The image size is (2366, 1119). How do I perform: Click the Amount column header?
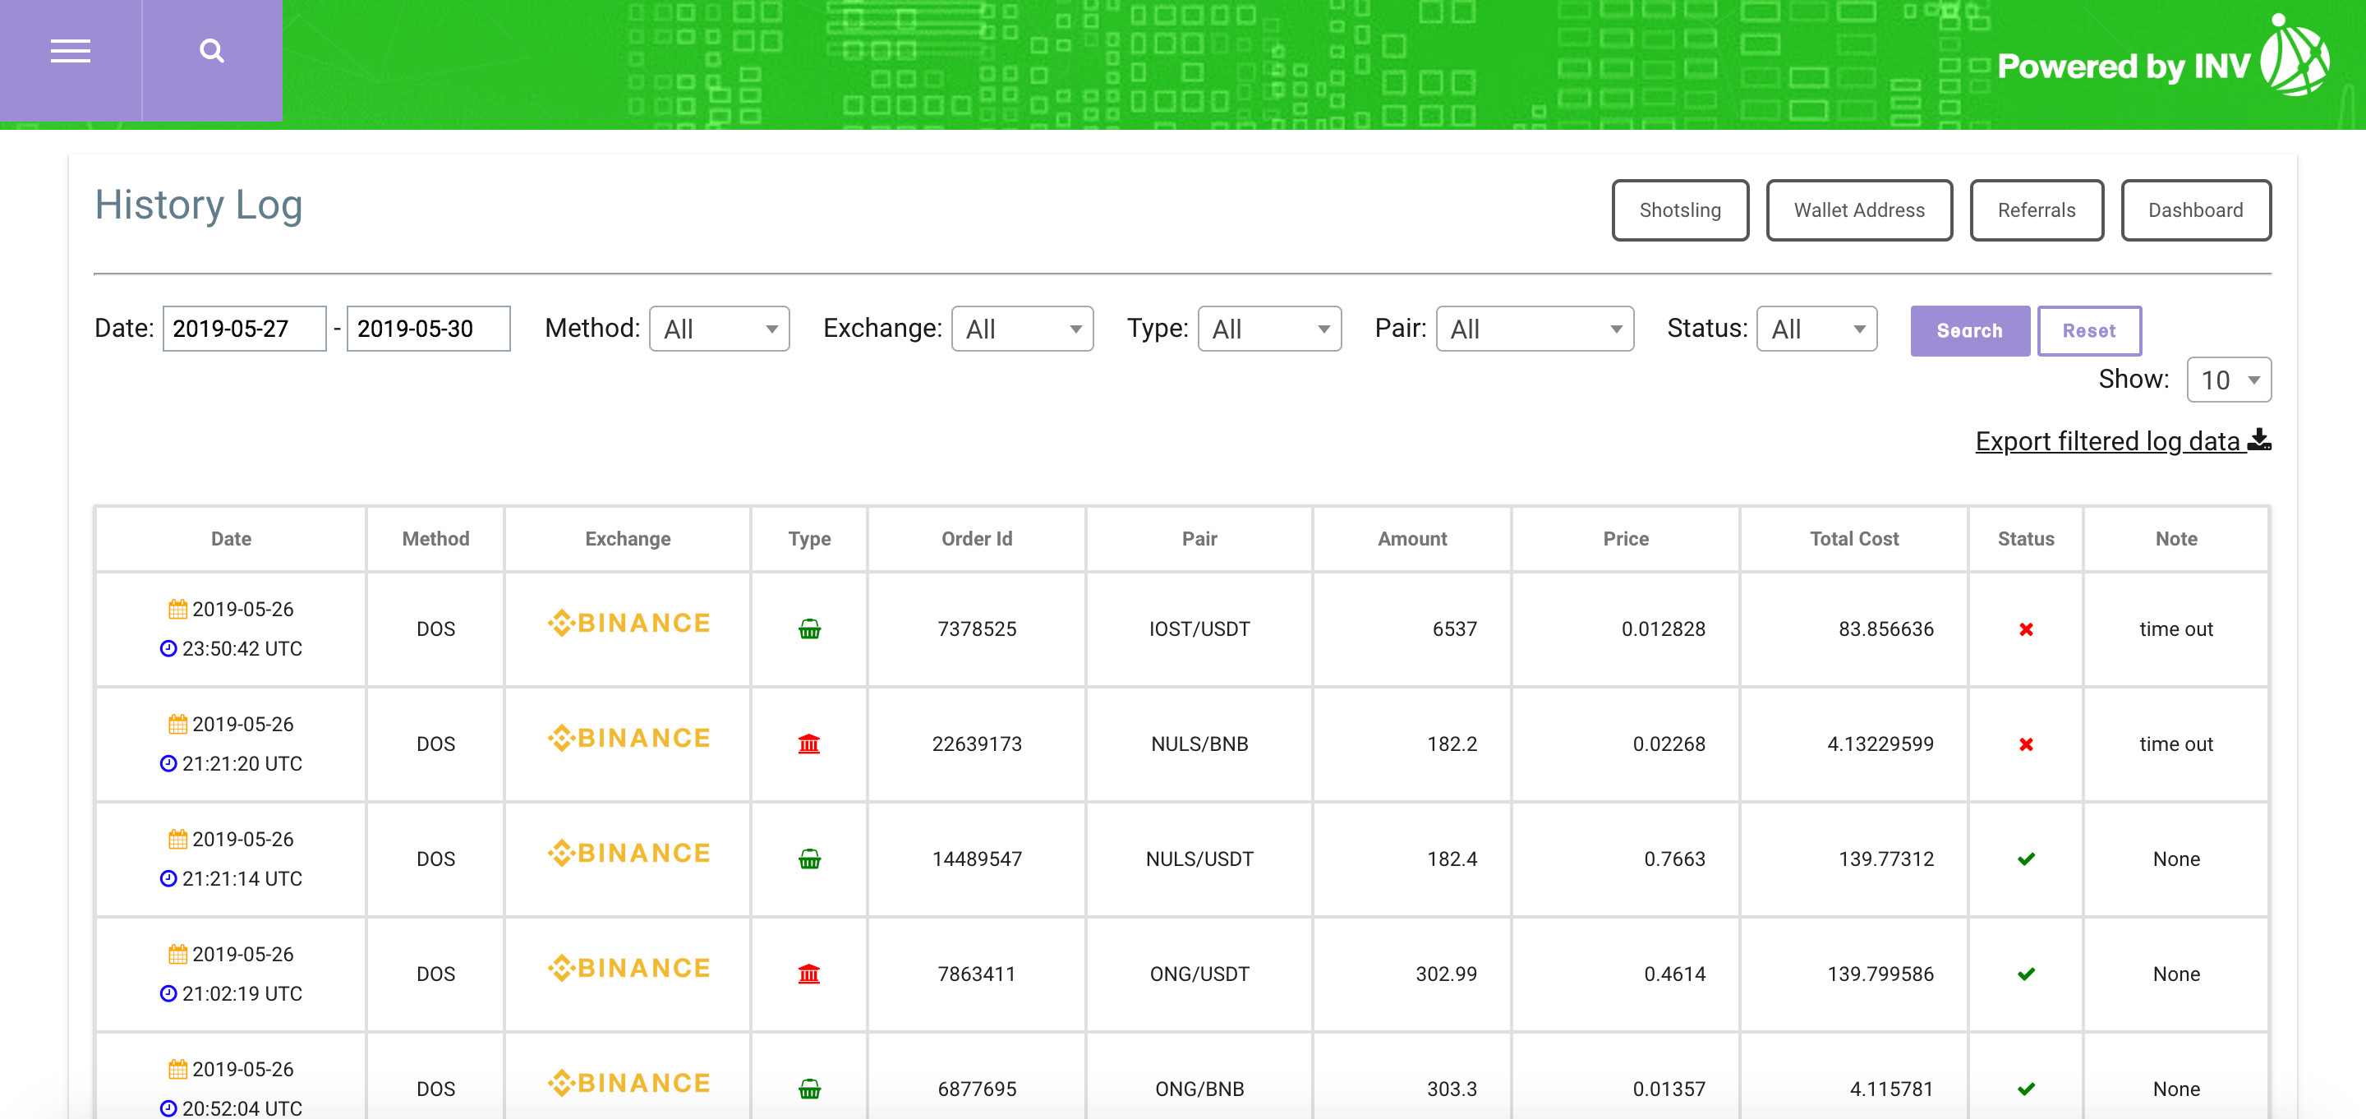click(x=1413, y=539)
